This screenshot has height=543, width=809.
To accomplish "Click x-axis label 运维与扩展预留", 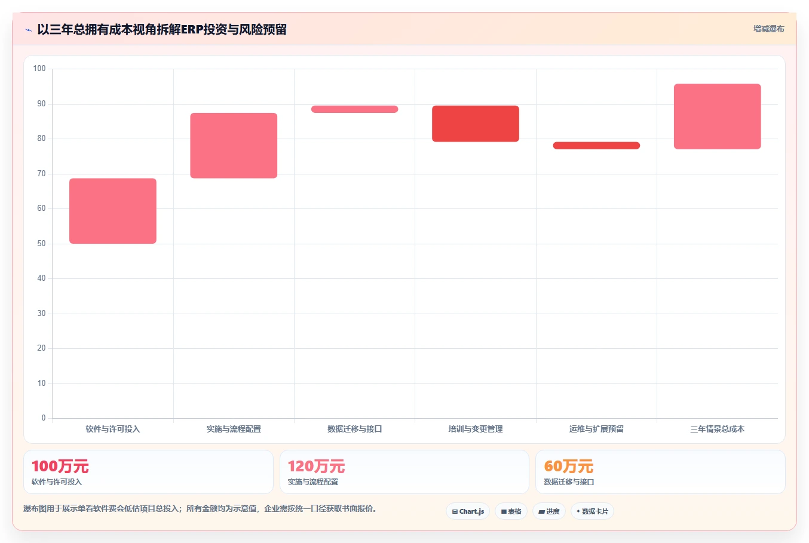I will [596, 429].
